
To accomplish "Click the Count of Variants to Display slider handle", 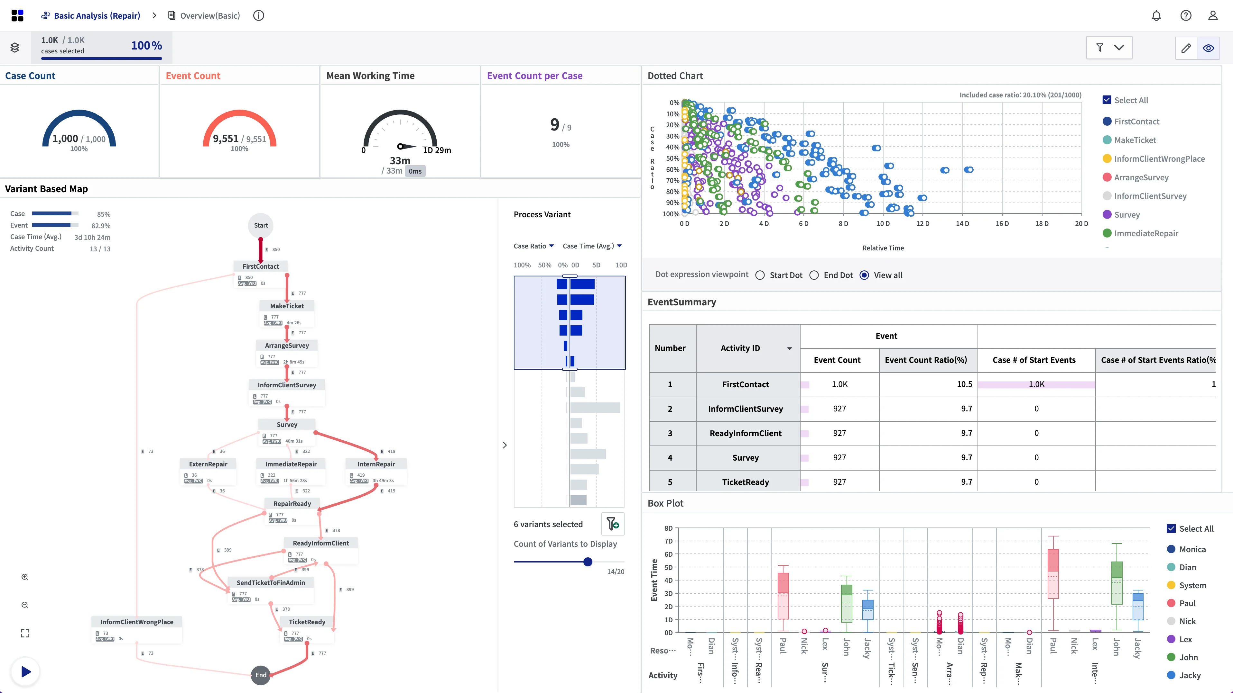I will click(588, 562).
